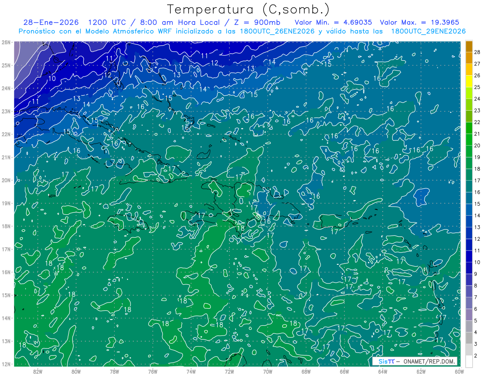Viewport: 488px width, 377px height.
Task: Select the date text "28-Ene-2026"
Action: pos(51,22)
